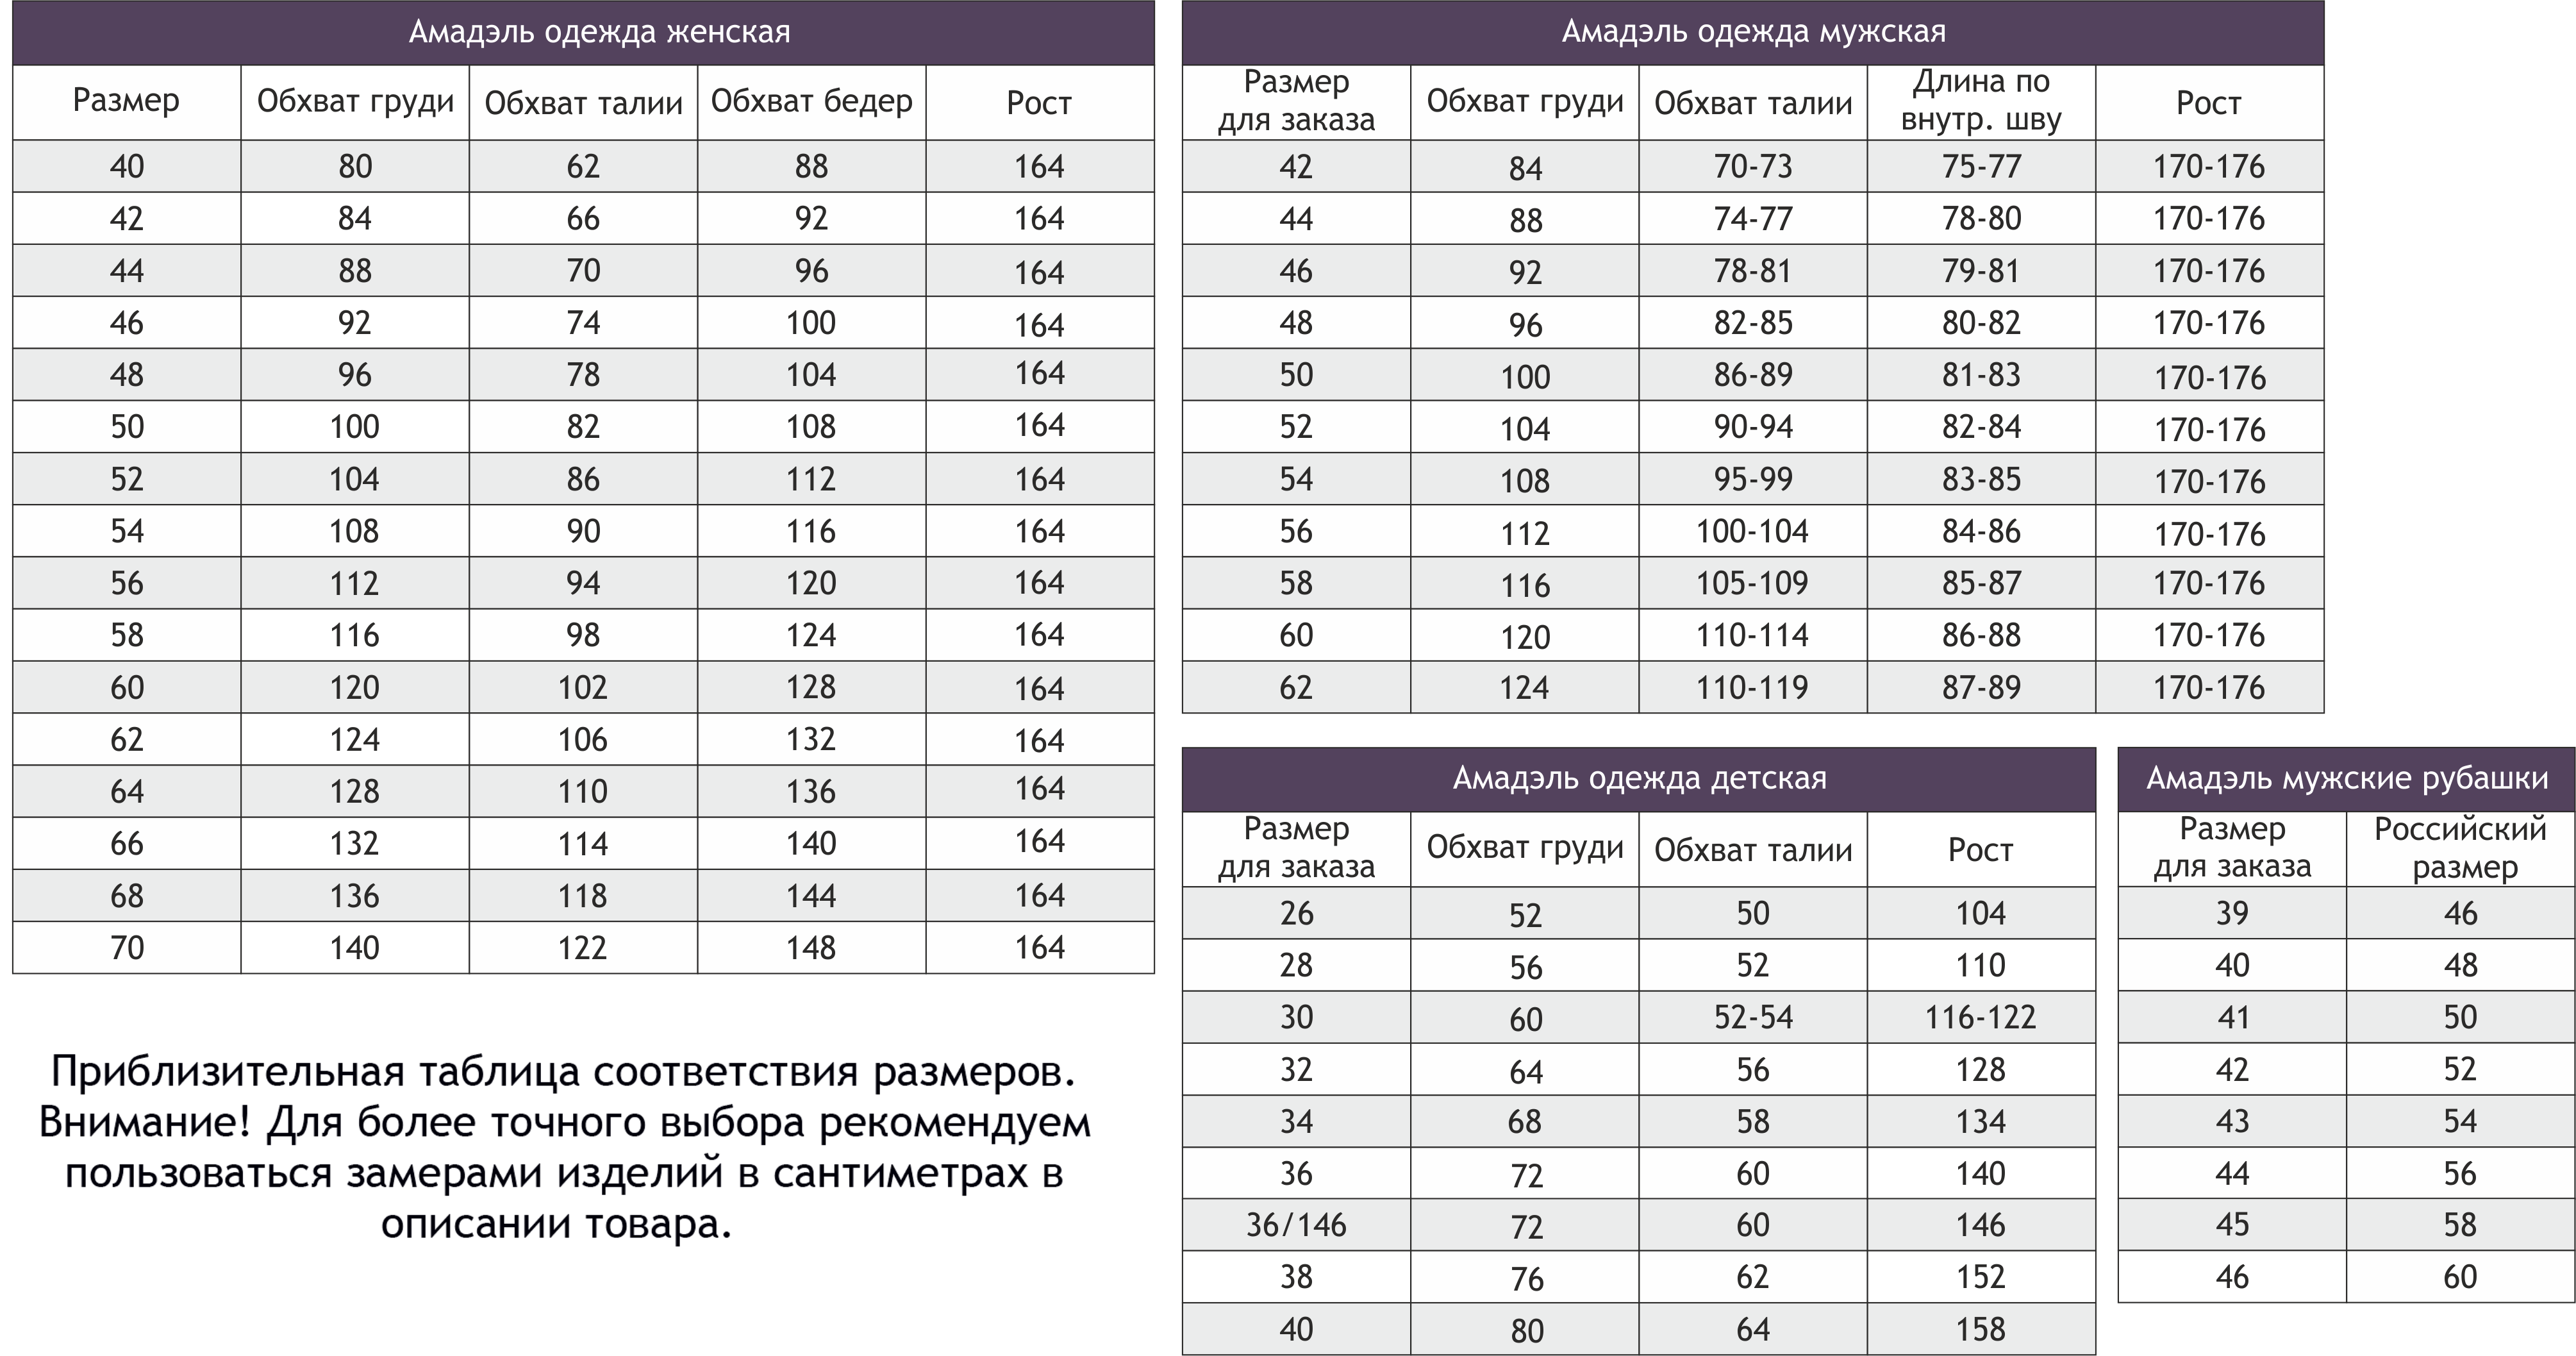Click men's waist value '110-119'
The image size is (2576, 1356).
1752,688
